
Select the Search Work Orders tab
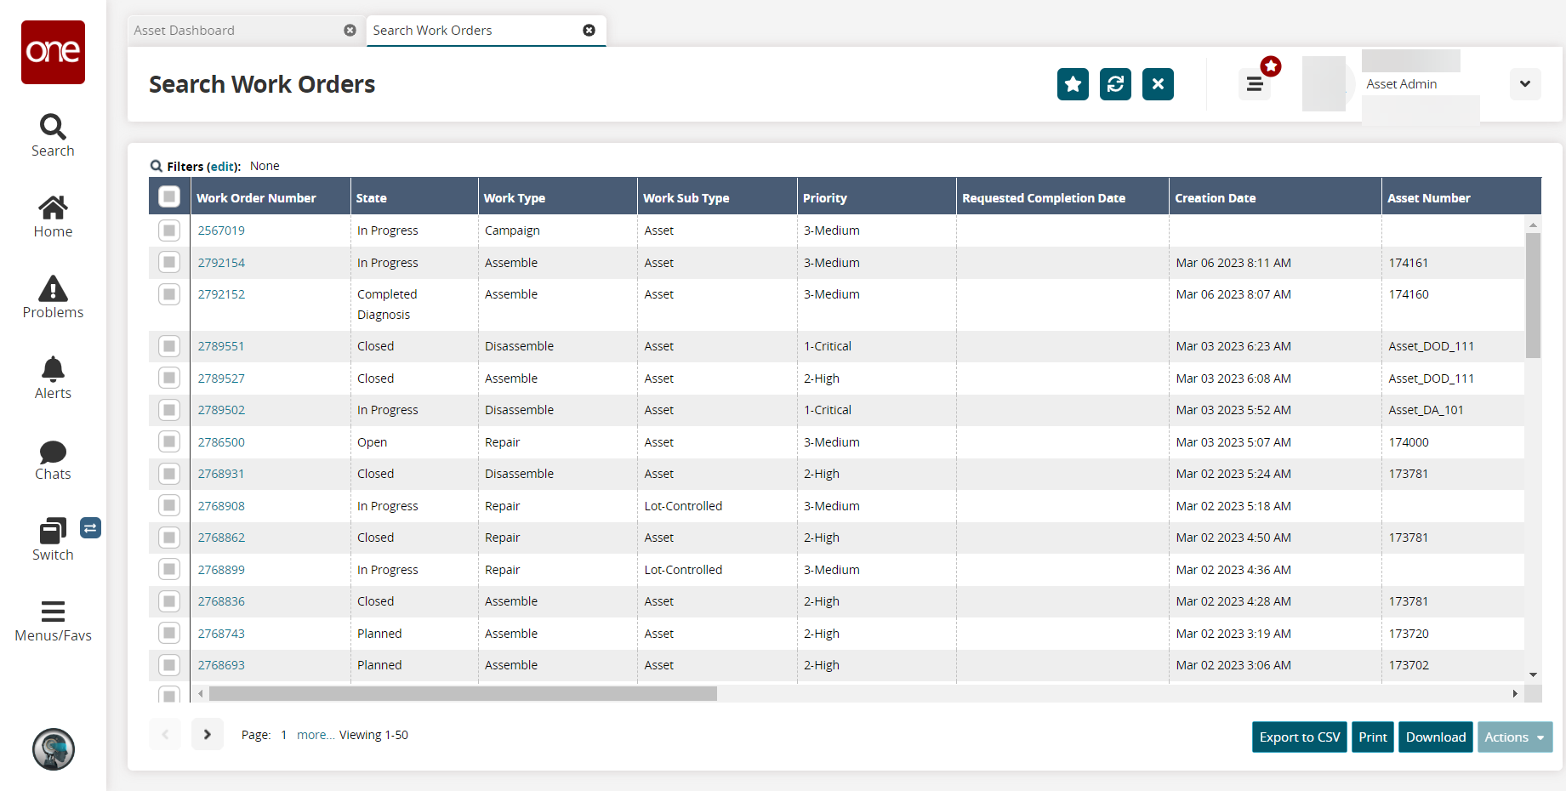click(432, 31)
